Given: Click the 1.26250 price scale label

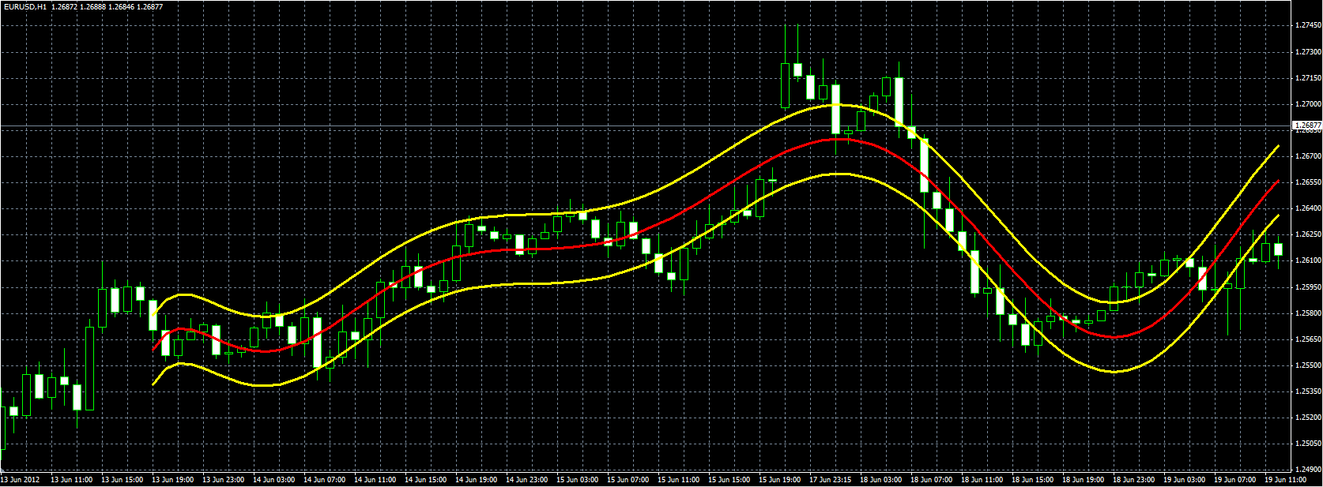Looking at the screenshot, I should pos(1308,234).
